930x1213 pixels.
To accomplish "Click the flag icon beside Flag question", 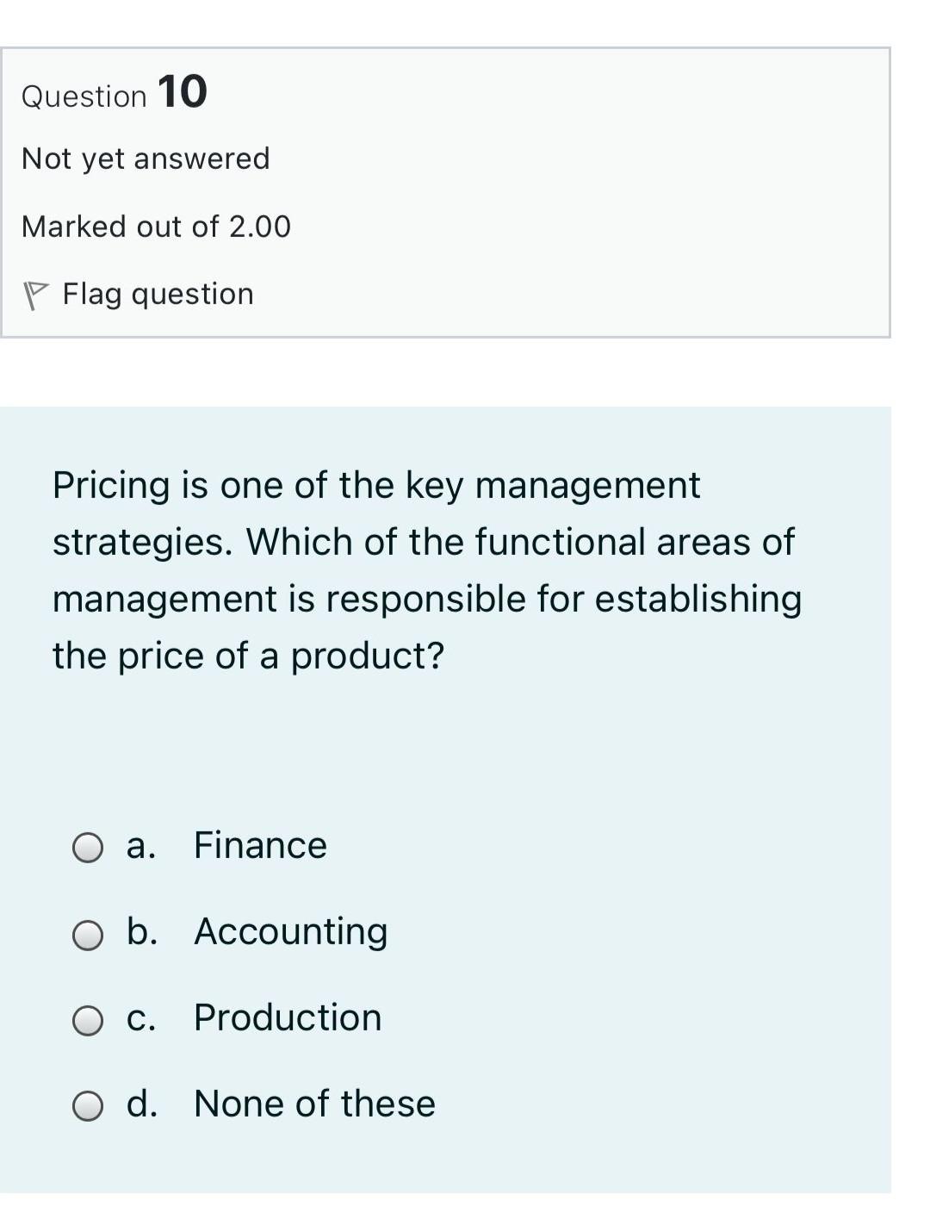I will 36,291.
